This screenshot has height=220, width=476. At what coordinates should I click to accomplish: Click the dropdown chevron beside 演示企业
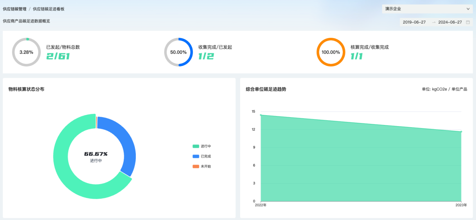(468, 9)
